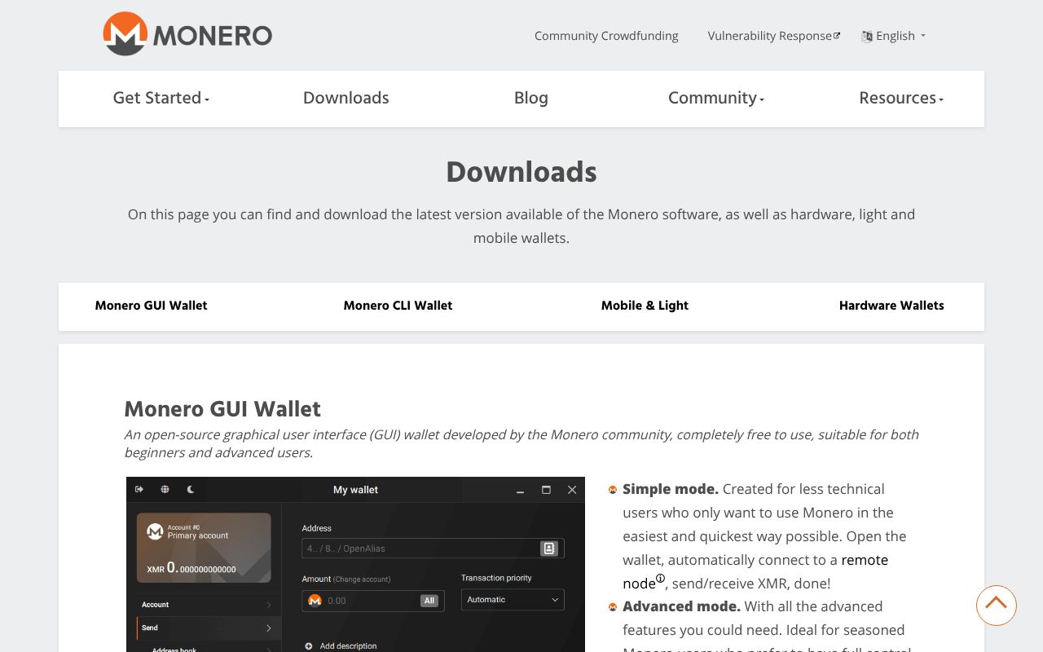Screen dimensions: 1043x652
Task: Click the info icon after remote node
Action: point(660,578)
